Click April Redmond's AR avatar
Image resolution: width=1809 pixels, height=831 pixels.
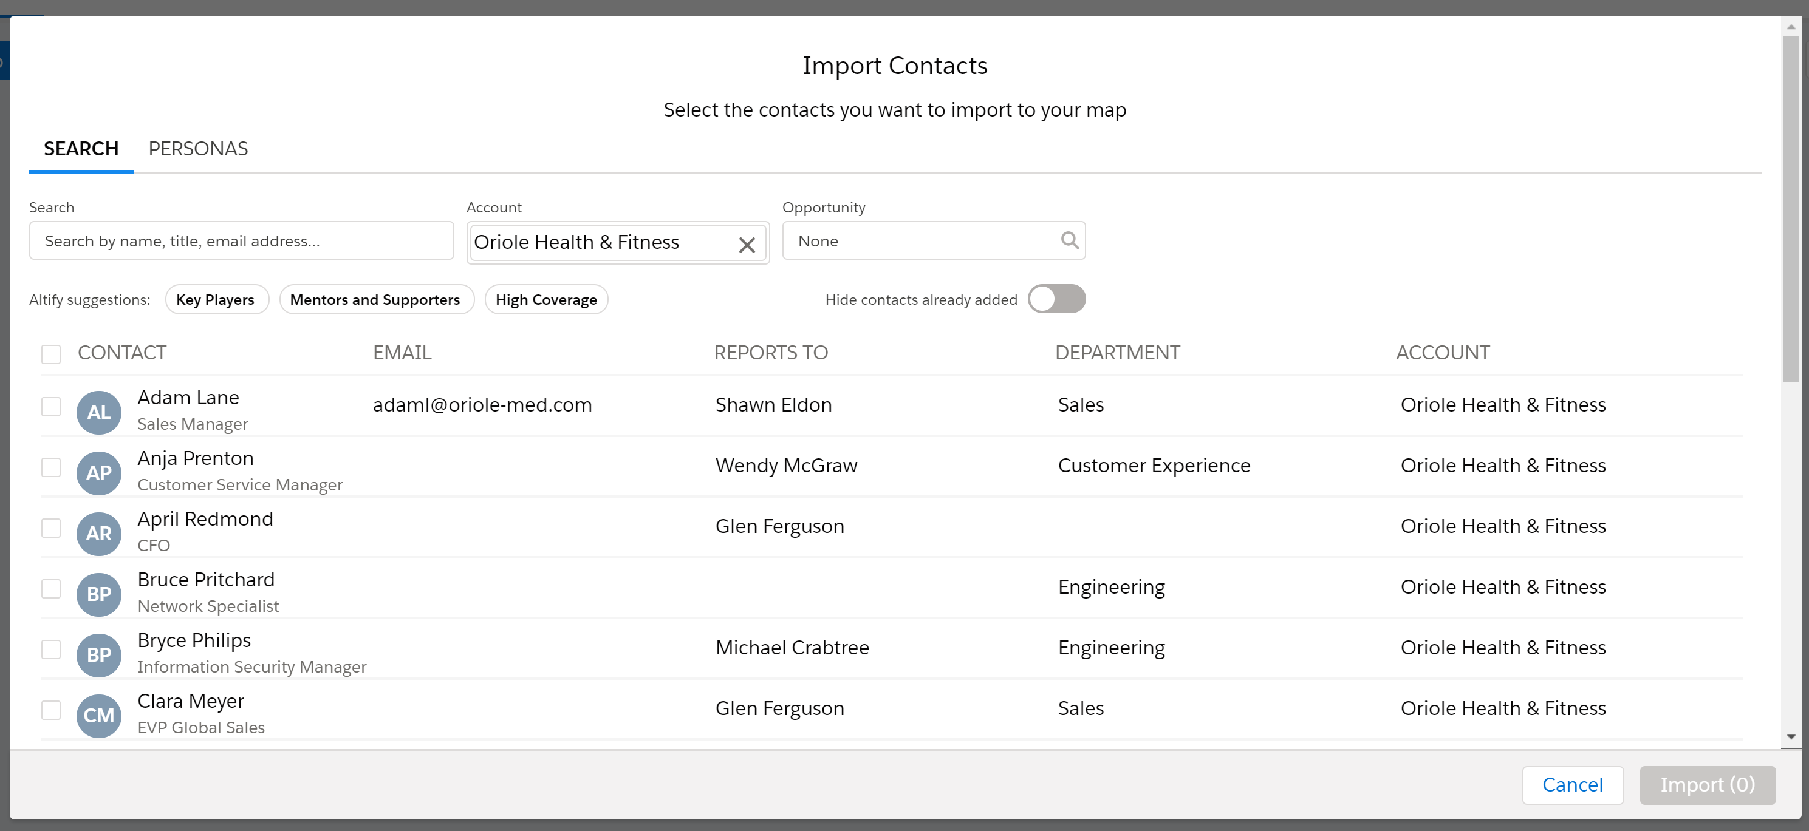(99, 534)
